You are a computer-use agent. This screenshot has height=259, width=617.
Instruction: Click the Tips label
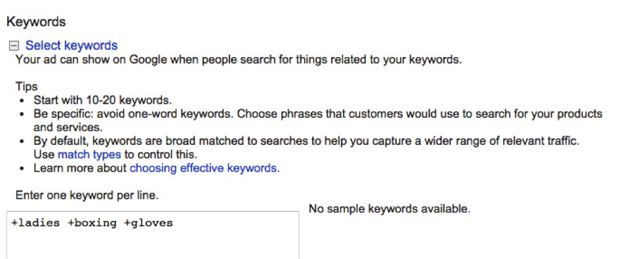tap(26, 86)
